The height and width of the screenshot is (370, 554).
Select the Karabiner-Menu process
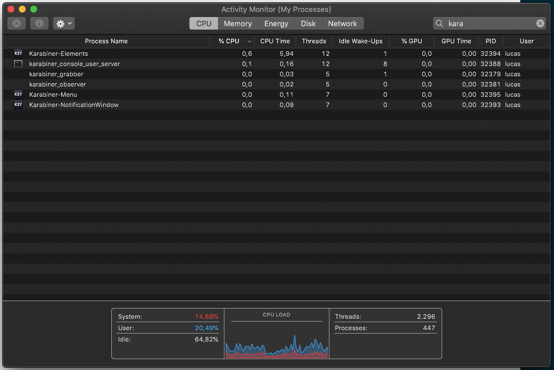(277, 94)
